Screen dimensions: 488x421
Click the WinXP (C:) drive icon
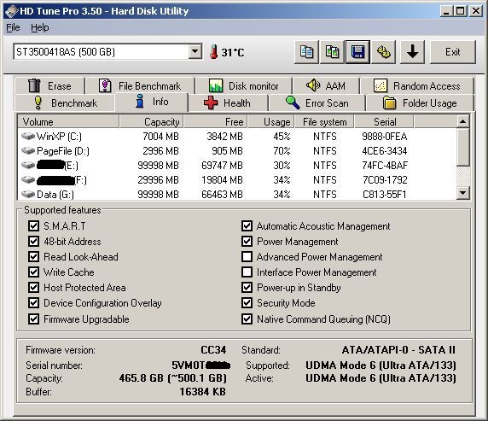point(28,136)
